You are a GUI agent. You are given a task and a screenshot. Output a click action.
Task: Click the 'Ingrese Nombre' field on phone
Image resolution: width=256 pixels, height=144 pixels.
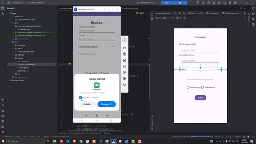pos(97,31)
